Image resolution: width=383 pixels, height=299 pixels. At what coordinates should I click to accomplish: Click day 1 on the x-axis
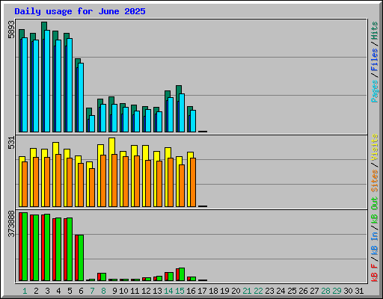click(x=25, y=291)
